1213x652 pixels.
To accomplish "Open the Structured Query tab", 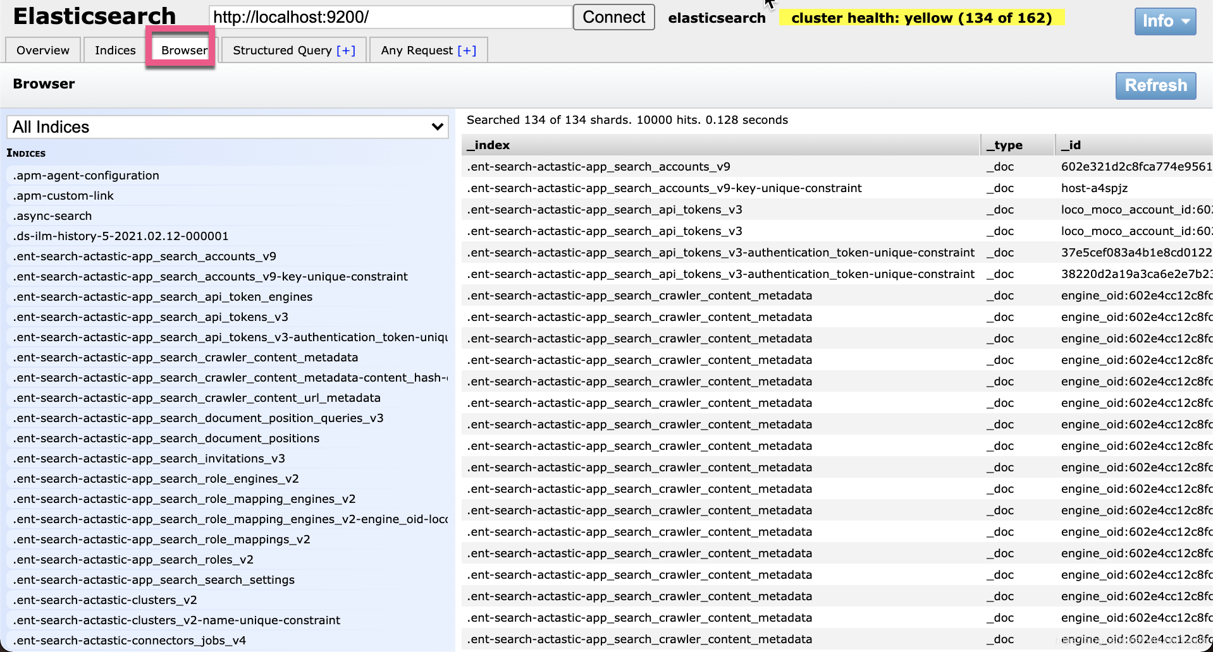I will [294, 50].
